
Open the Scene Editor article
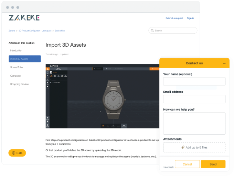click(17, 67)
